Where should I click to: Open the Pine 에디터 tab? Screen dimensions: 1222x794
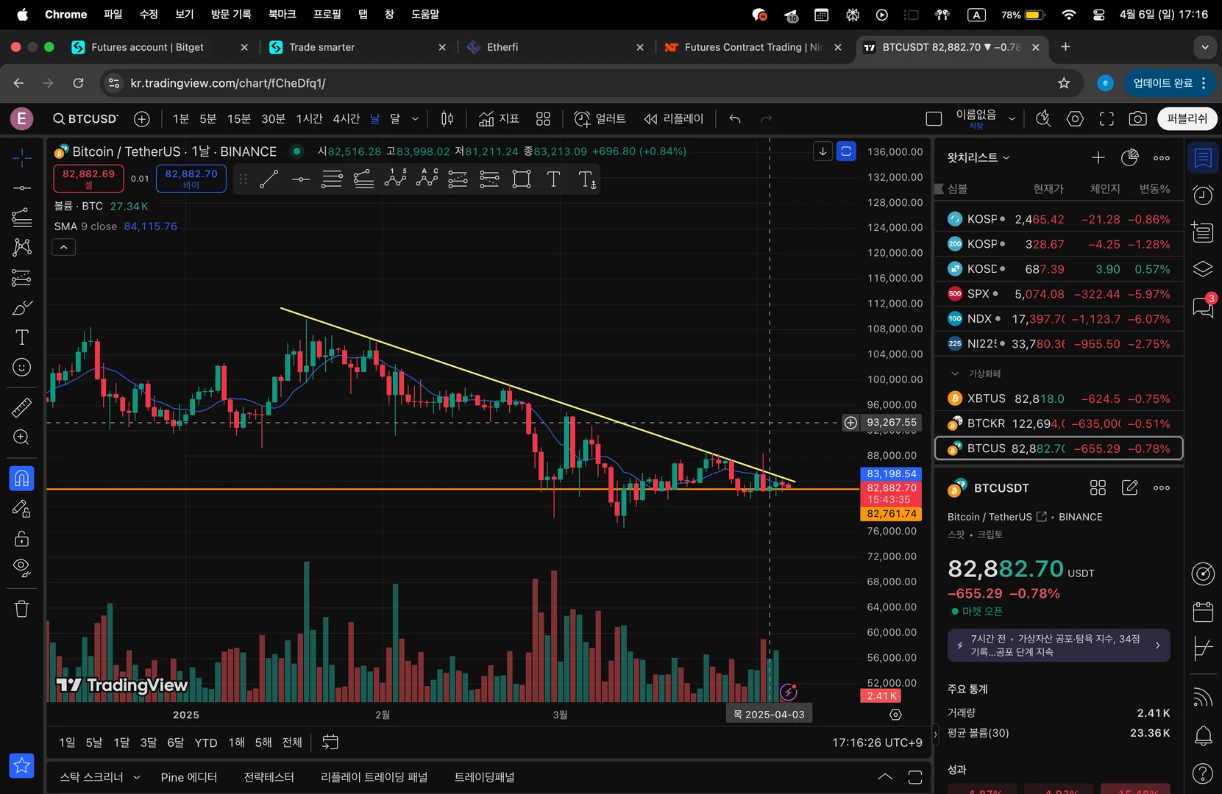[x=189, y=777]
